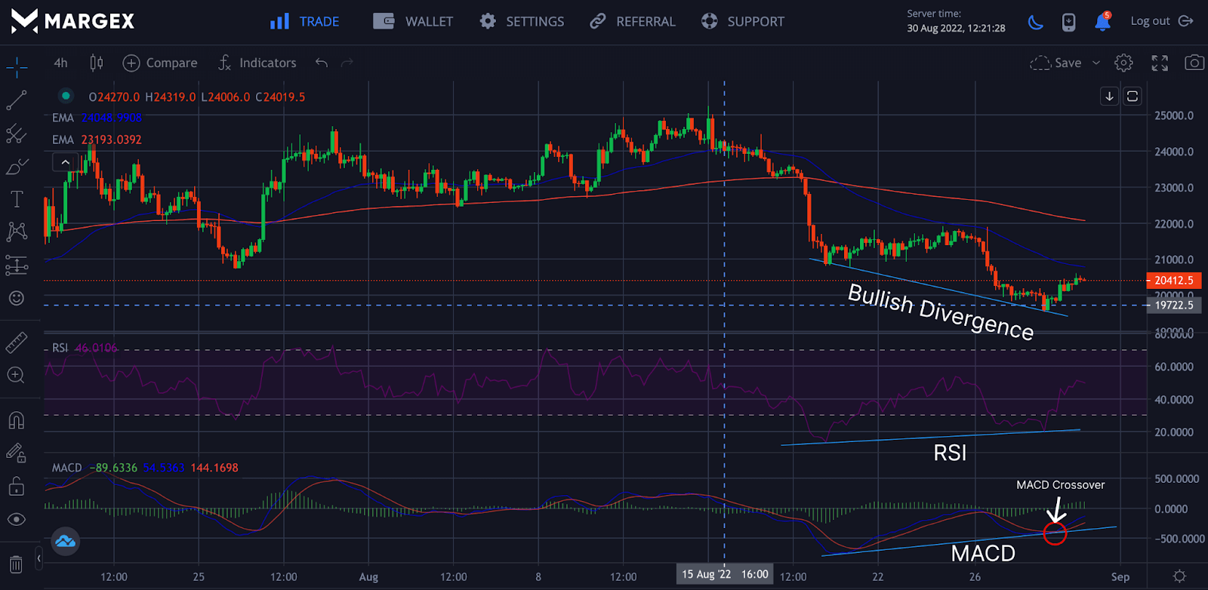The width and height of the screenshot is (1208, 590).
Task: Toggle visibility of all drawings eye icon
Action: [16, 519]
